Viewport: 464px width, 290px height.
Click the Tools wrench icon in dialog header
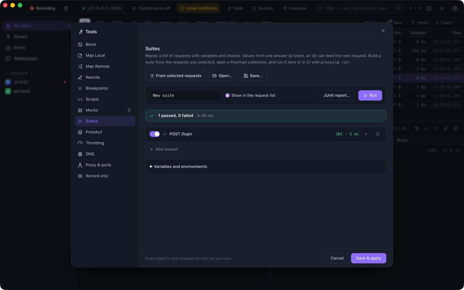coord(81,32)
